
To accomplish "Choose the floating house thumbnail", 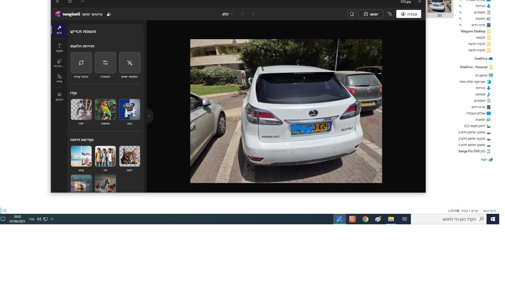I will click(x=81, y=184).
